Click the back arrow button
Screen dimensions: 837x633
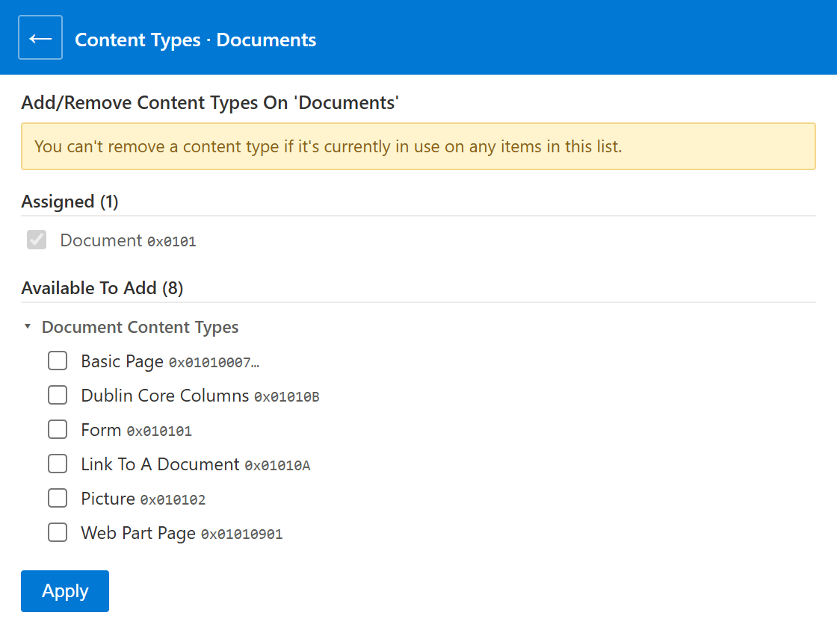tap(40, 37)
